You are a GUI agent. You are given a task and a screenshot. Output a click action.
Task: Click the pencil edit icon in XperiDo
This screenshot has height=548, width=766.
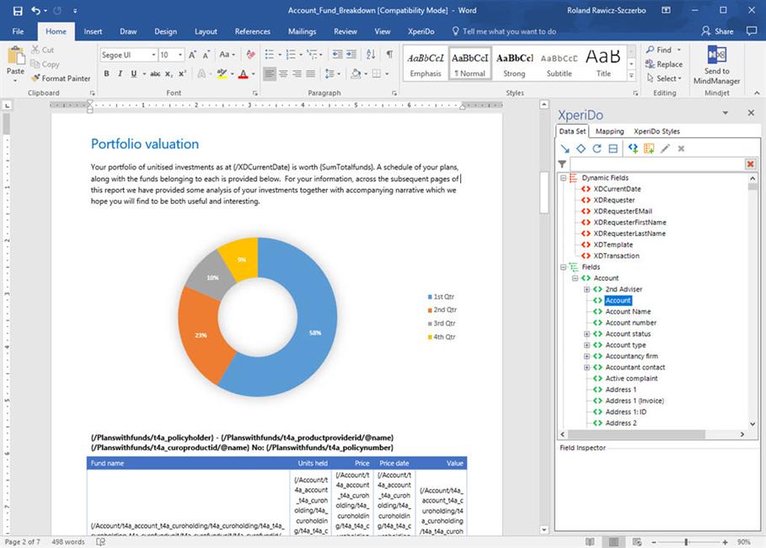665,148
